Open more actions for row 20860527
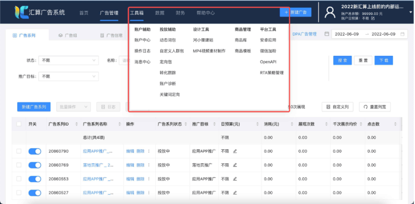415x204 pixels. coord(149,193)
